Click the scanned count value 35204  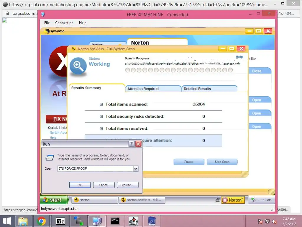[199, 104]
